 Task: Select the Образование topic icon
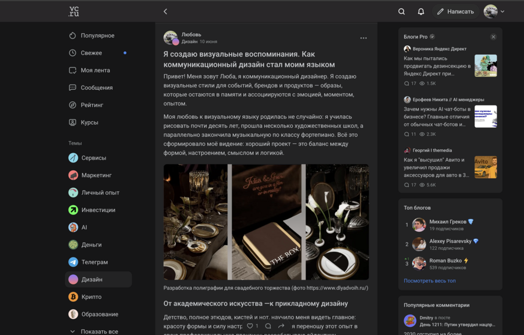pos(73,314)
